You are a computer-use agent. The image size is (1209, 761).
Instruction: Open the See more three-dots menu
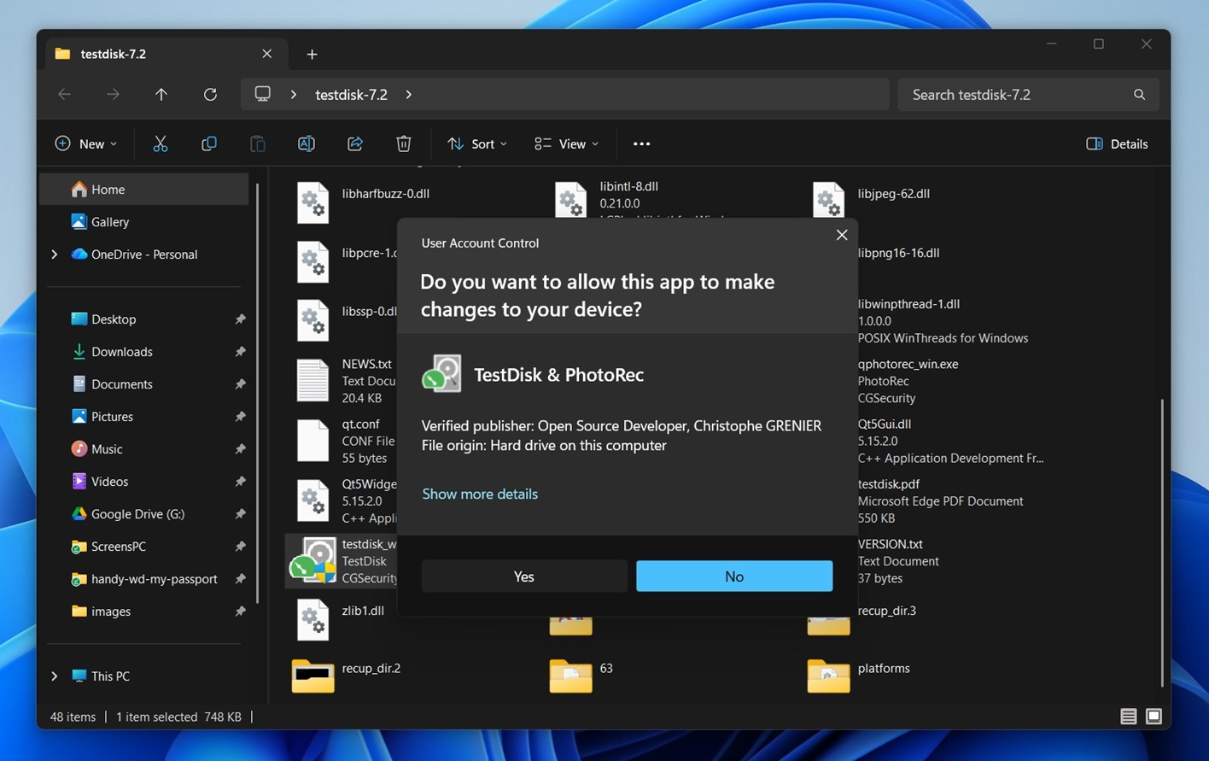(x=641, y=143)
